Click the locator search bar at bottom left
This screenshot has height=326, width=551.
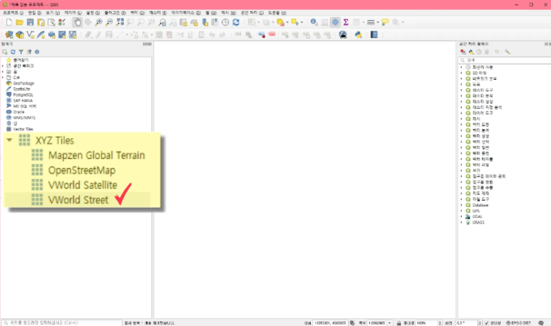click(62, 323)
